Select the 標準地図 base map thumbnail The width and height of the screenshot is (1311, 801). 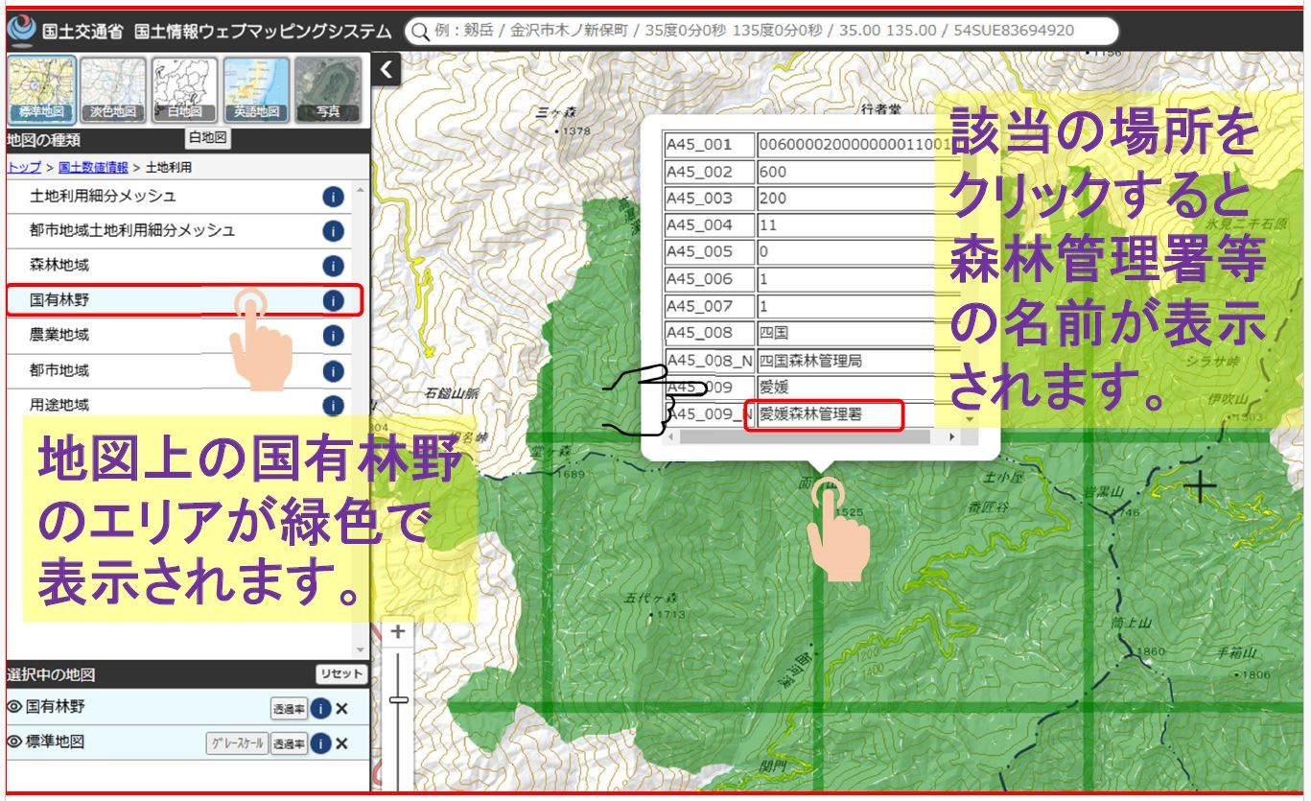pos(41,89)
